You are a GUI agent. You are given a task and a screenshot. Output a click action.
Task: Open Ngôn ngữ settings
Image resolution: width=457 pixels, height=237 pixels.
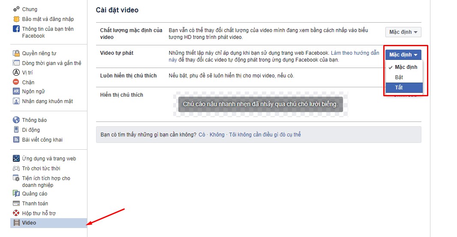pos(33,92)
